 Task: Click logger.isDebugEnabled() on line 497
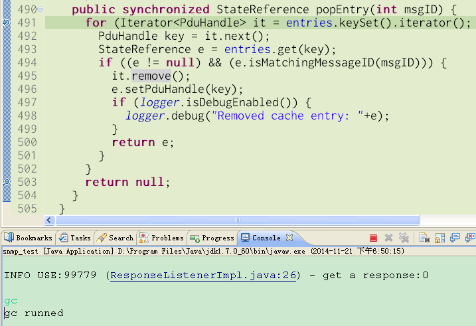click(x=218, y=102)
